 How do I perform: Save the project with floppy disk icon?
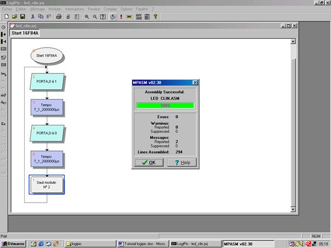pos(22,17)
